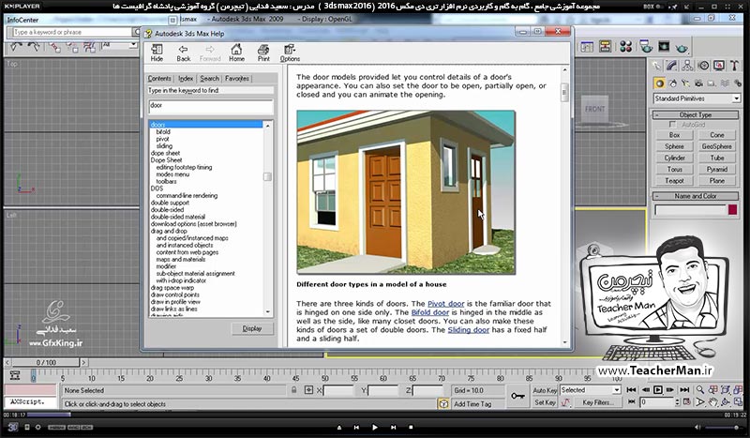Click the Display button under index list
The width and height of the screenshot is (750, 438).
point(251,329)
